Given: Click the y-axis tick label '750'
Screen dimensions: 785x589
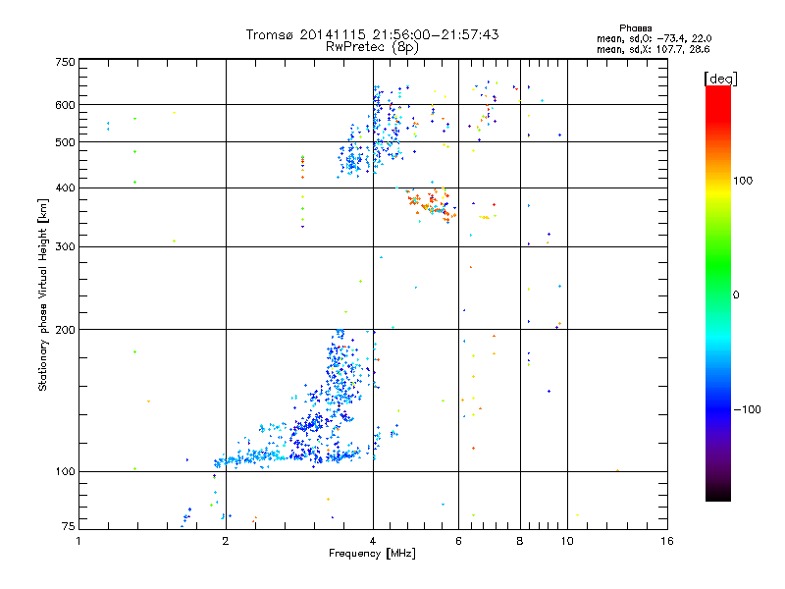Looking at the screenshot, I should pyautogui.click(x=65, y=62).
